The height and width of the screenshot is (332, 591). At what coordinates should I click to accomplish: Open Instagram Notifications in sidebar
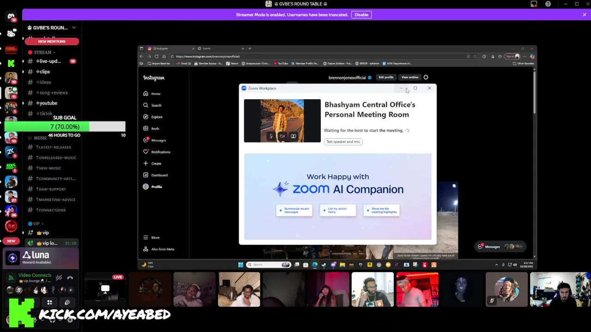(x=157, y=152)
